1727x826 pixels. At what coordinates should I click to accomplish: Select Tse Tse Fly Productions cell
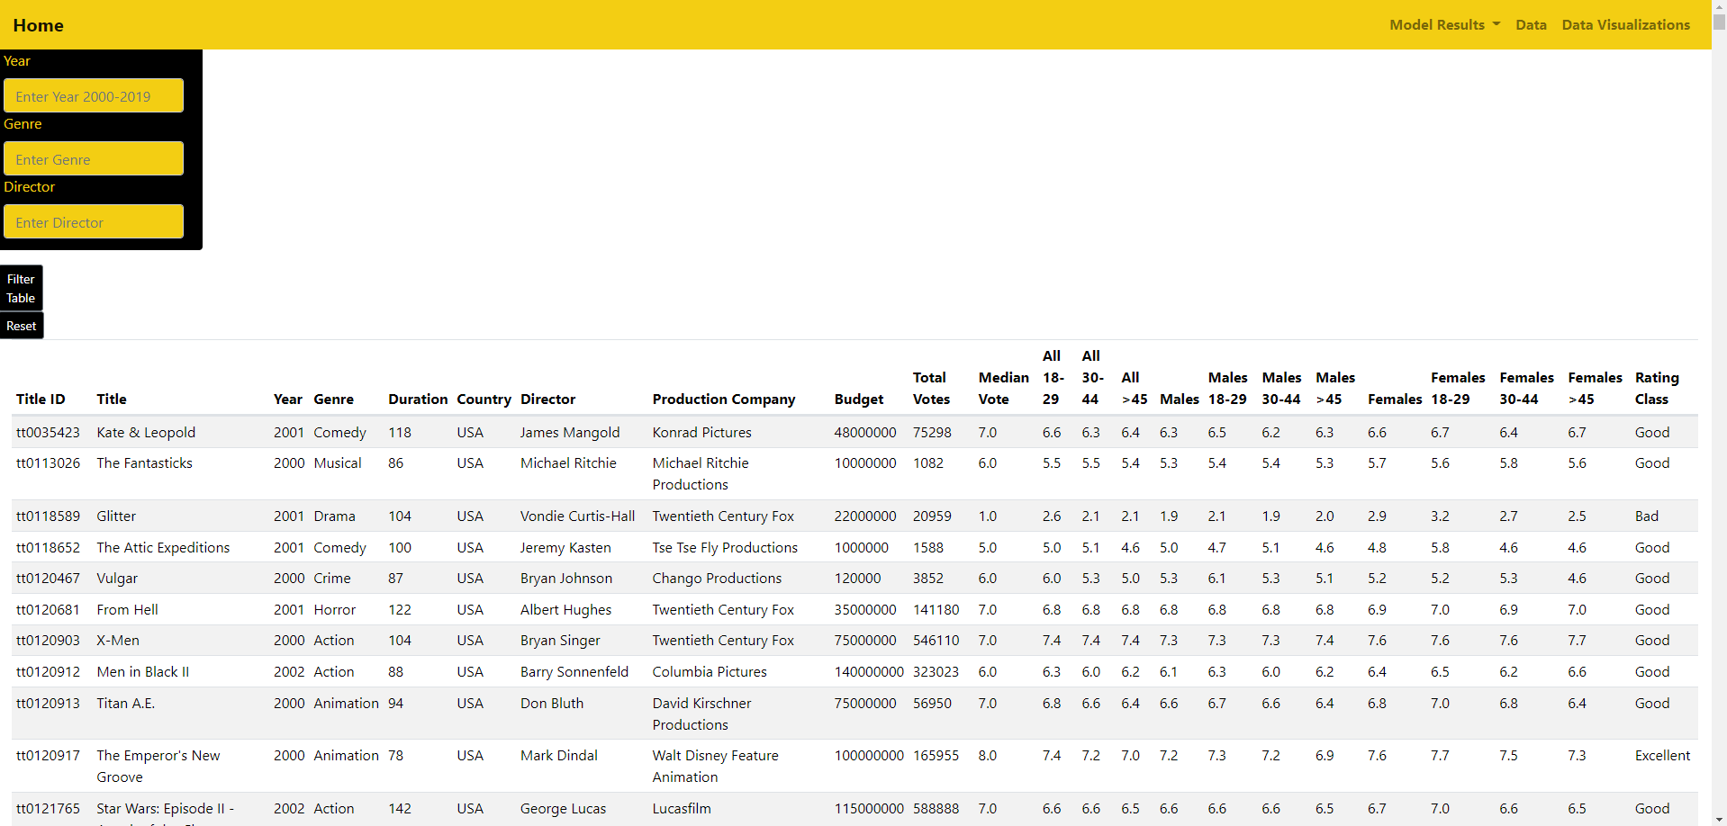pyautogui.click(x=725, y=547)
